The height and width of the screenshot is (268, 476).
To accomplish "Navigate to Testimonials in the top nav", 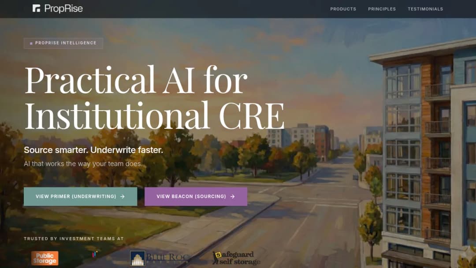I will pyautogui.click(x=425, y=9).
